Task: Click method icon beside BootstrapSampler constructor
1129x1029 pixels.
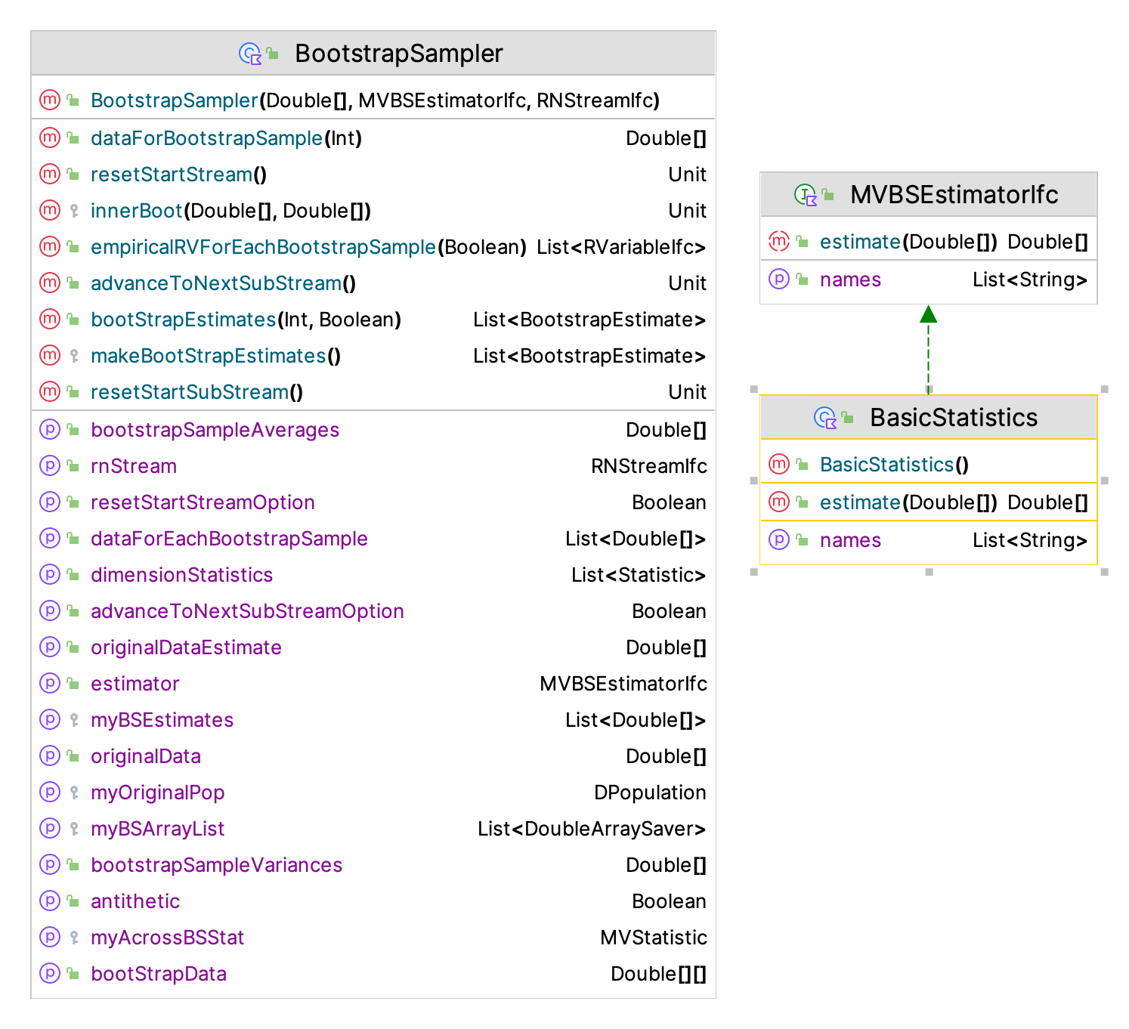Action: (50, 100)
